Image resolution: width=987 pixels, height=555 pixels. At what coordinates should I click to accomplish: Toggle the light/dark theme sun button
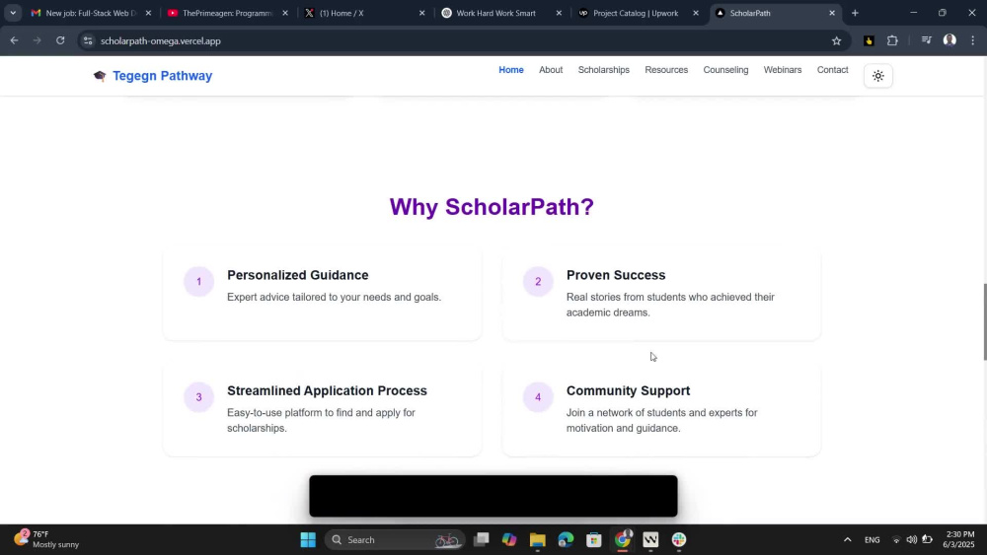[877, 76]
